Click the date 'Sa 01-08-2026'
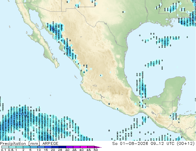196x151 pixels. 130,144
